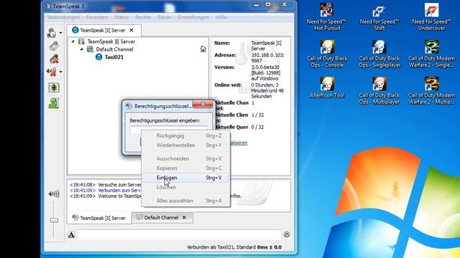The height and width of the screenshot is (258, 460).
Task: Open the Favoriten menu
Action: tap(97, 17)
